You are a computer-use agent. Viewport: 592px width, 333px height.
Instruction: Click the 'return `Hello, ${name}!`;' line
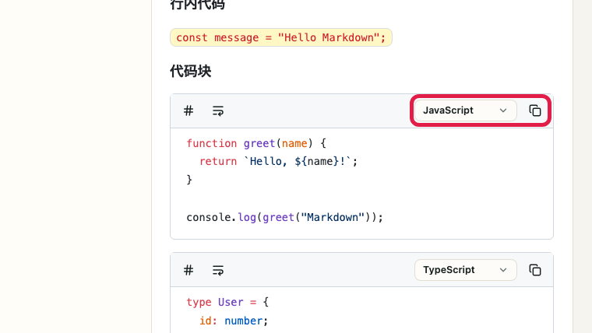click(x=278, y=161)
